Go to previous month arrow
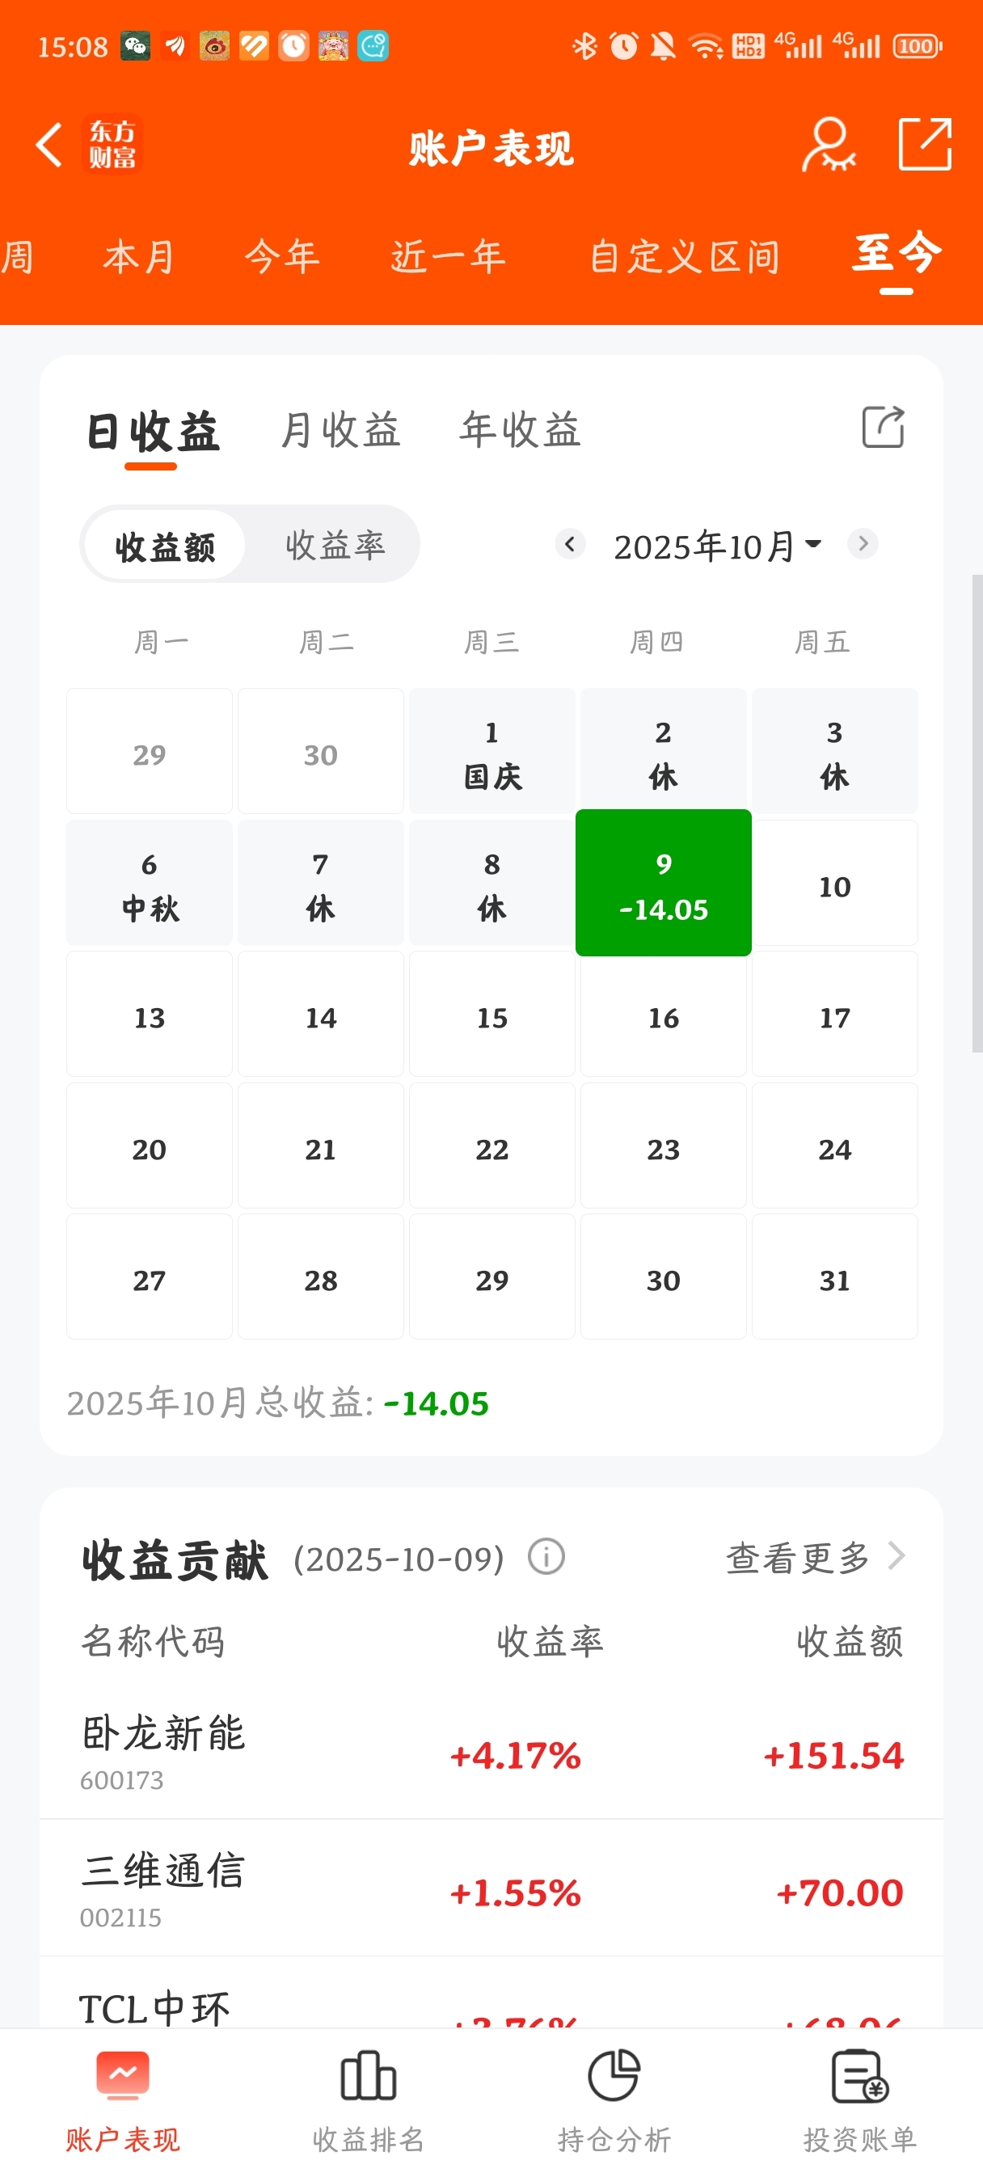The image size is (983, 2173). click(571, 544)
